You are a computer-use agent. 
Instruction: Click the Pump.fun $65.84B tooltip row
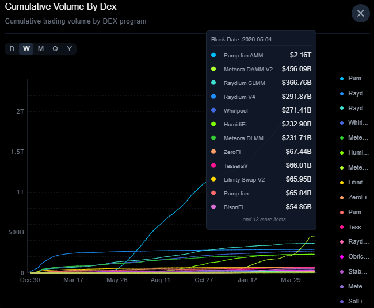pyautogui.click(x=261, y=193)
